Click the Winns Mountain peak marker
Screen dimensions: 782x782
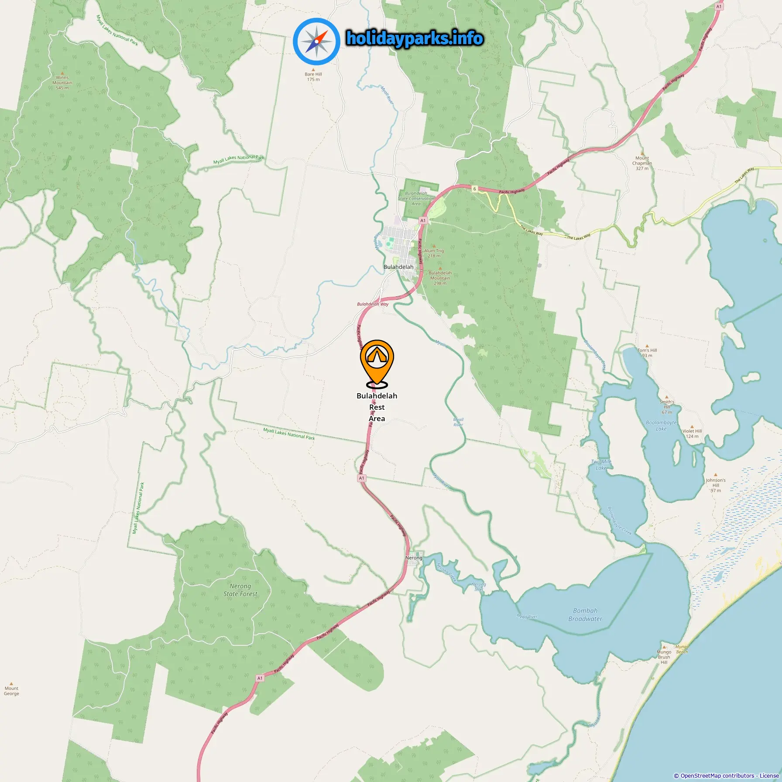point(62,73)
